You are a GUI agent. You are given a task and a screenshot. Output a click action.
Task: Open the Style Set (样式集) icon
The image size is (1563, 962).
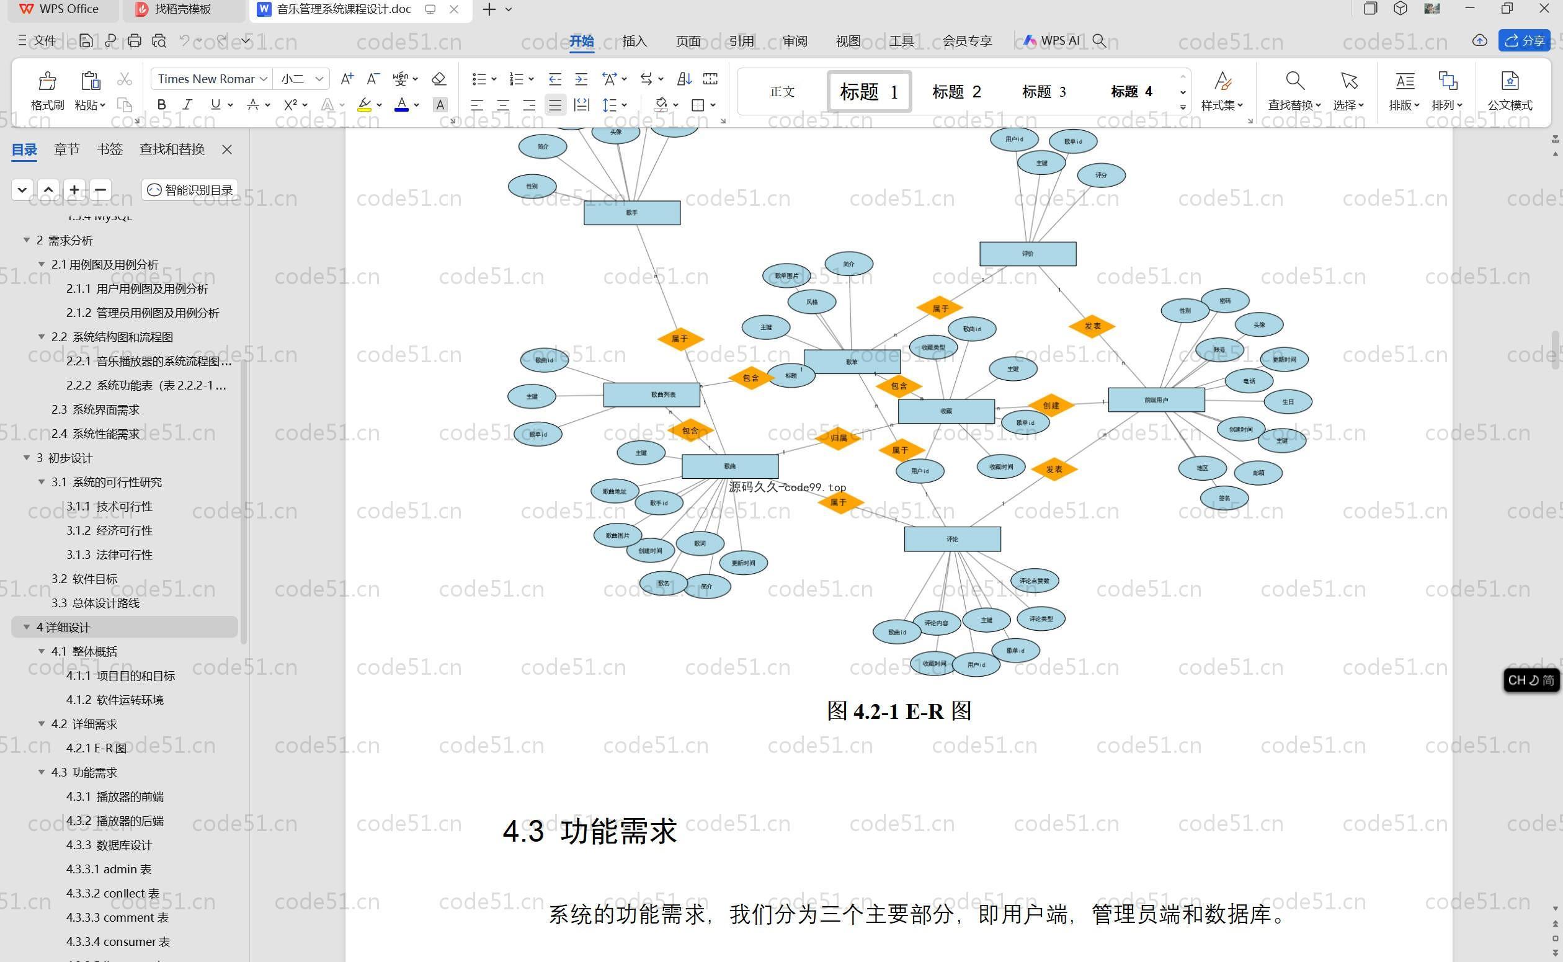[x=1222, y=91]
